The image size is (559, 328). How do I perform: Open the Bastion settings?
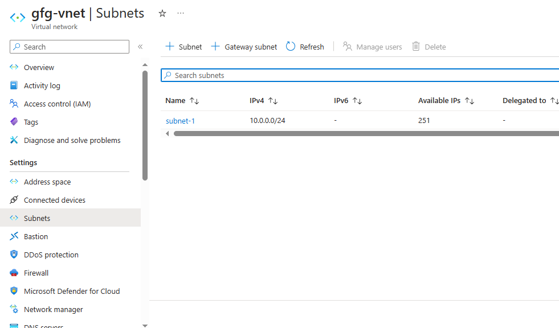(x=36, y=236)
